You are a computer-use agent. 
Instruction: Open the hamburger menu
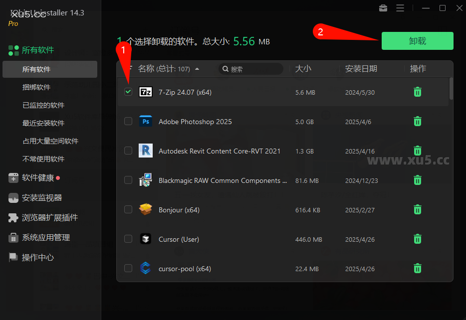pyautogui.click(x=401, y=8)
